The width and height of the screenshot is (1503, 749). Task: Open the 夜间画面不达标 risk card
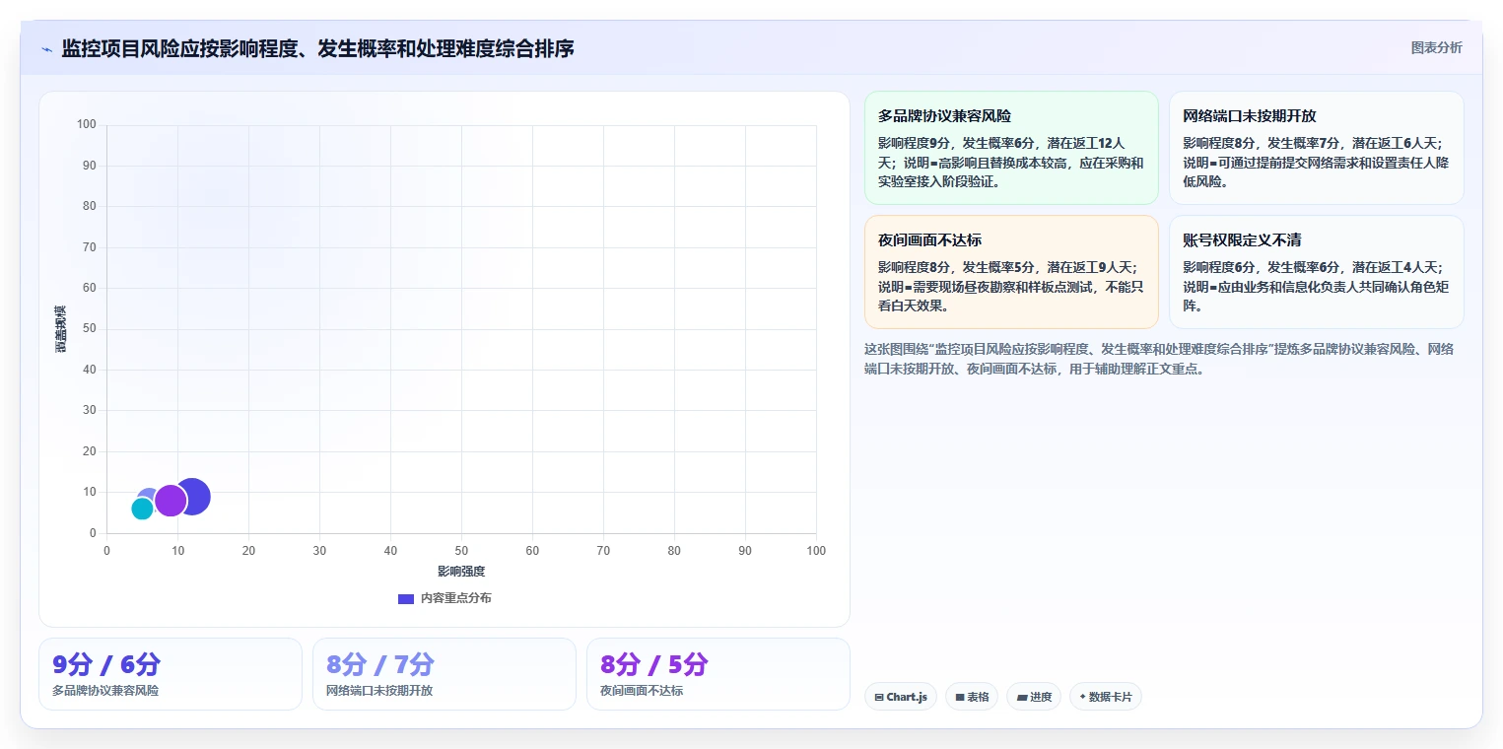pos(1011,272)
